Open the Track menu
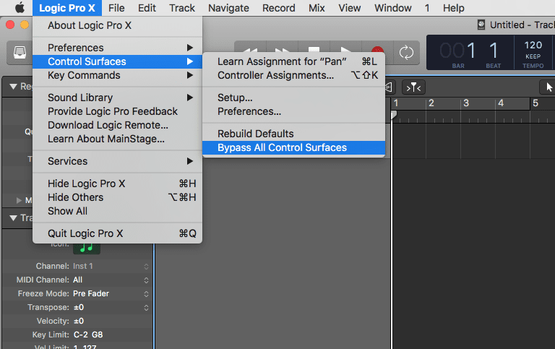 tap(182, 8)
